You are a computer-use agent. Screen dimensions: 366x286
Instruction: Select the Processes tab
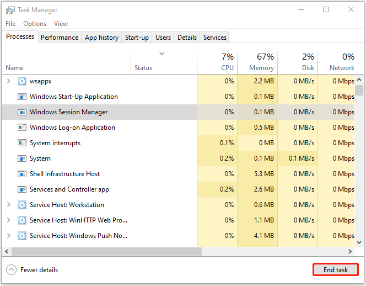coord(20,36)
